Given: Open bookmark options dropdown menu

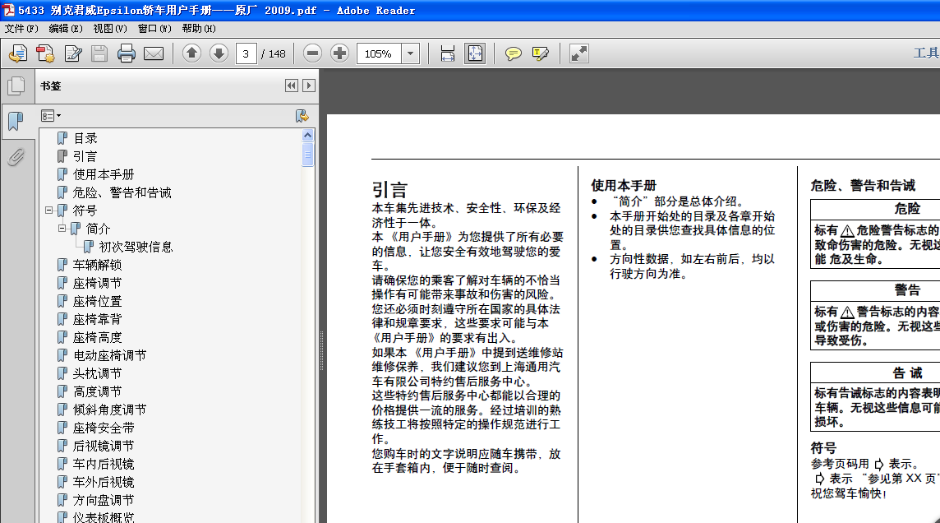Looking at the screenshot, I should click(x=50, y=116).
